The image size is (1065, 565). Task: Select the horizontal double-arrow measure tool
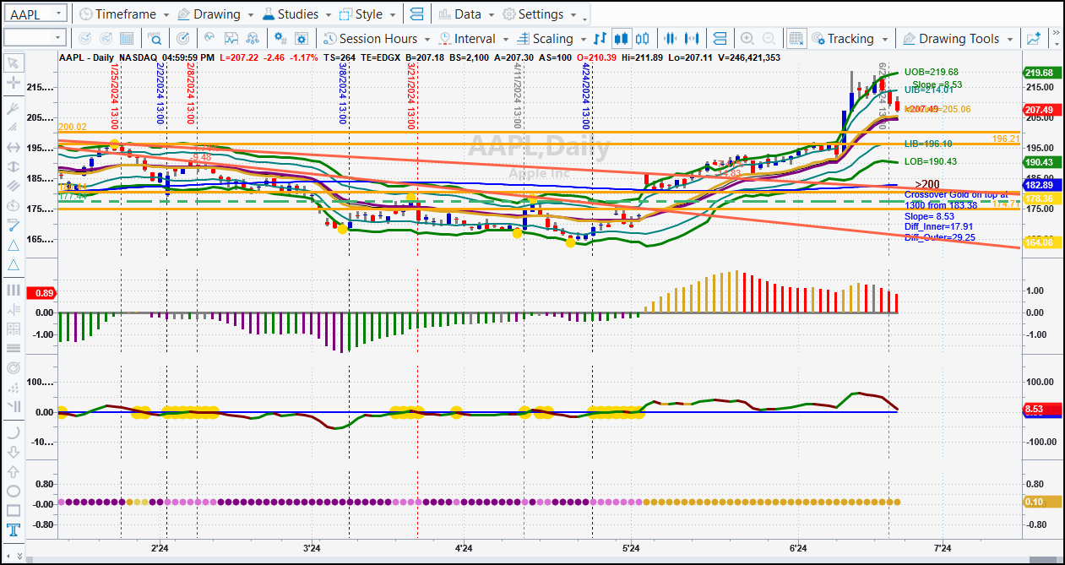click(13, 147)
